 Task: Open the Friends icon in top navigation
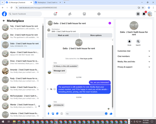point(70,14)
